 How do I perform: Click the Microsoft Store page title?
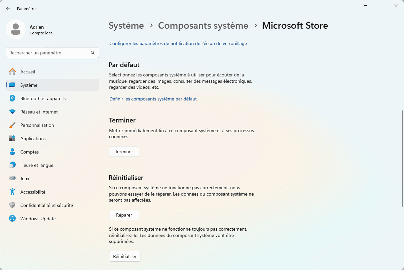click(x=295, y=26)
